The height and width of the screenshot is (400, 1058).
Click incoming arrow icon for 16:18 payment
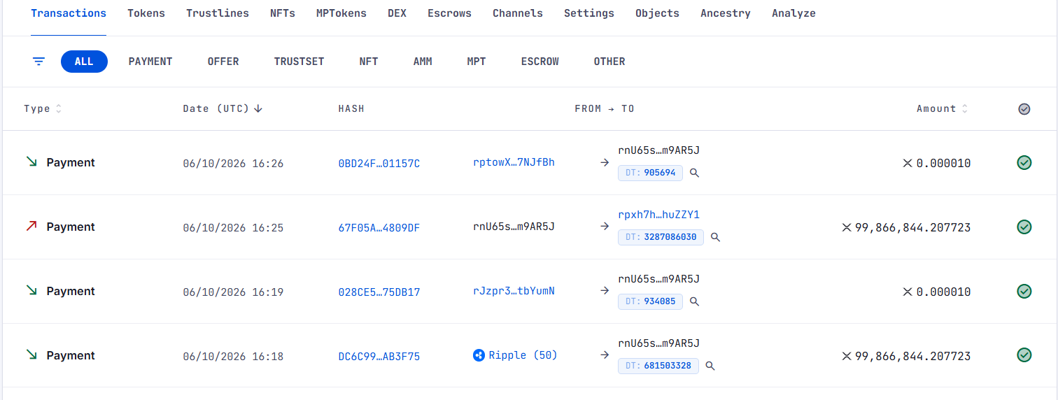tap(31, 355)
